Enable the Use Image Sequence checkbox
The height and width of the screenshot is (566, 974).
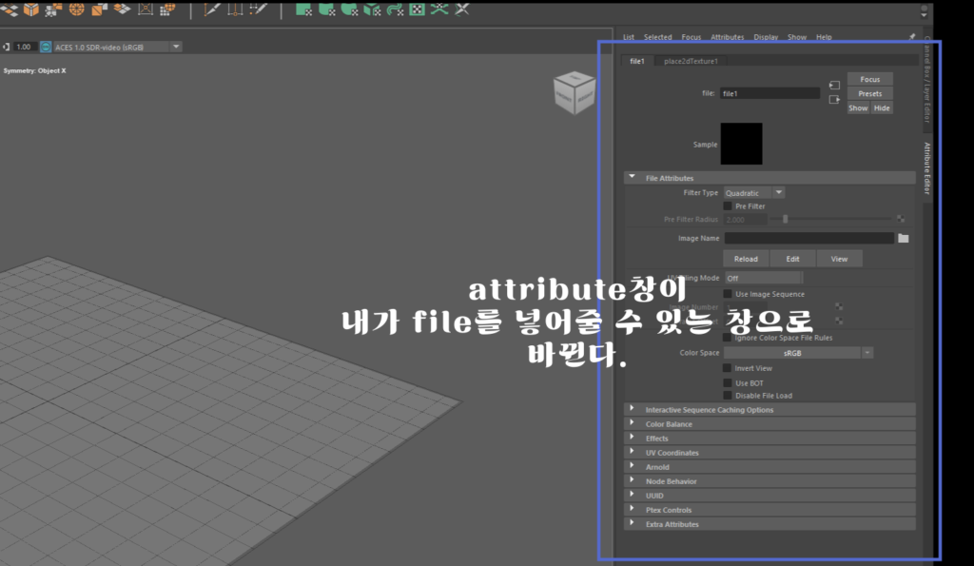[x=728, y=294]
